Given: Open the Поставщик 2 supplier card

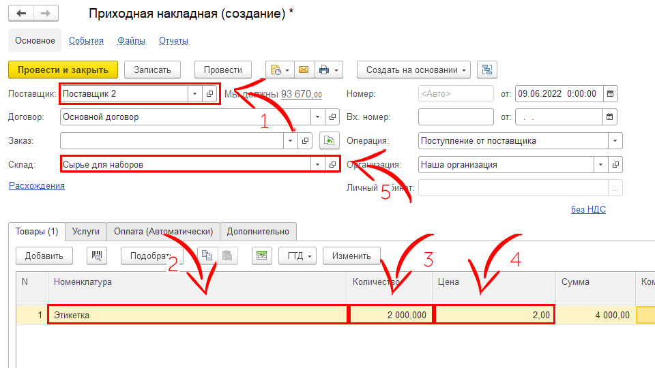Looking at the screenshot, I should click(x=210, y=93).
